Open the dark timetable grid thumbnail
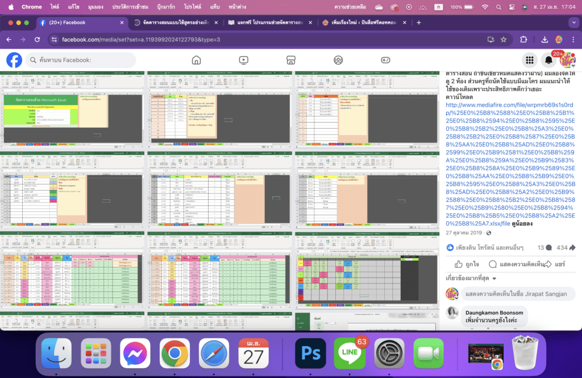Viewport: 582px width, 378px height. tap(367, 271)
